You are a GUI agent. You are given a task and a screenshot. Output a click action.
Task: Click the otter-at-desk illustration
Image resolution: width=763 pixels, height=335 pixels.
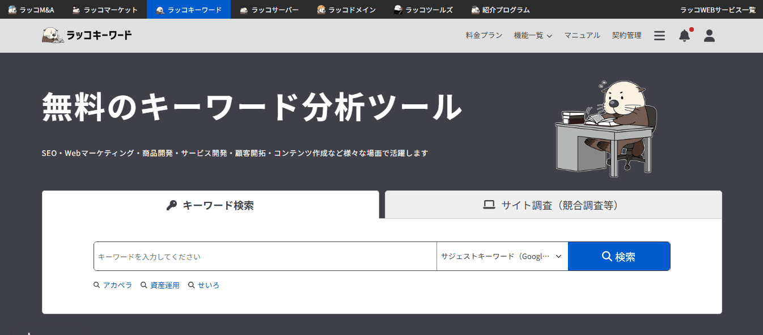coord(606,128)
